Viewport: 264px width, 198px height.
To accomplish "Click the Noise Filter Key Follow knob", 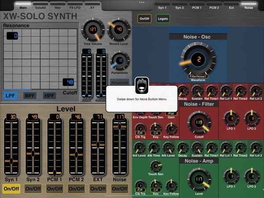I will 171,129.
